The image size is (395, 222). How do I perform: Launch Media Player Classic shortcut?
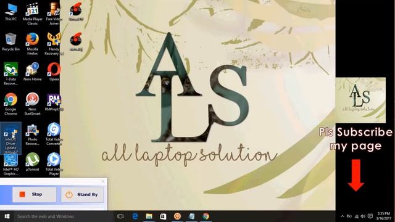(32, 14)
